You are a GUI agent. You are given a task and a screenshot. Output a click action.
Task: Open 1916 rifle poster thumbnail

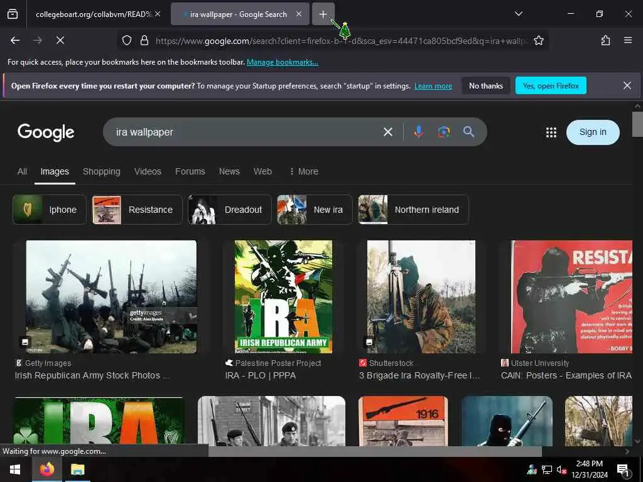tap(403, 421)
